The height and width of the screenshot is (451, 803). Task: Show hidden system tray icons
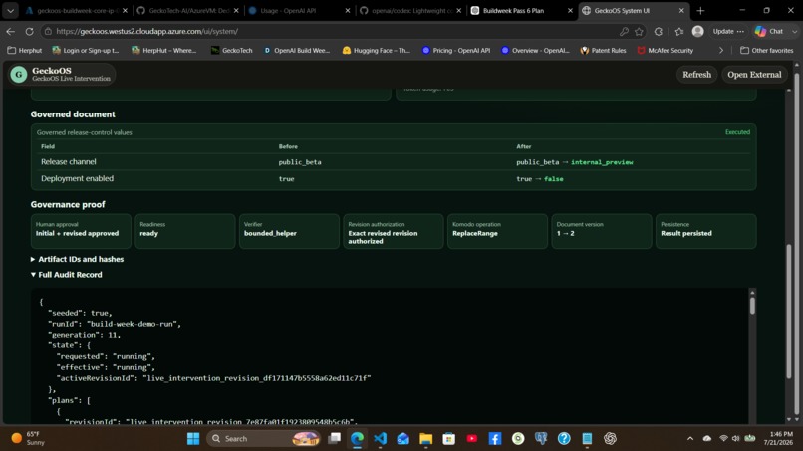[690, 439]
